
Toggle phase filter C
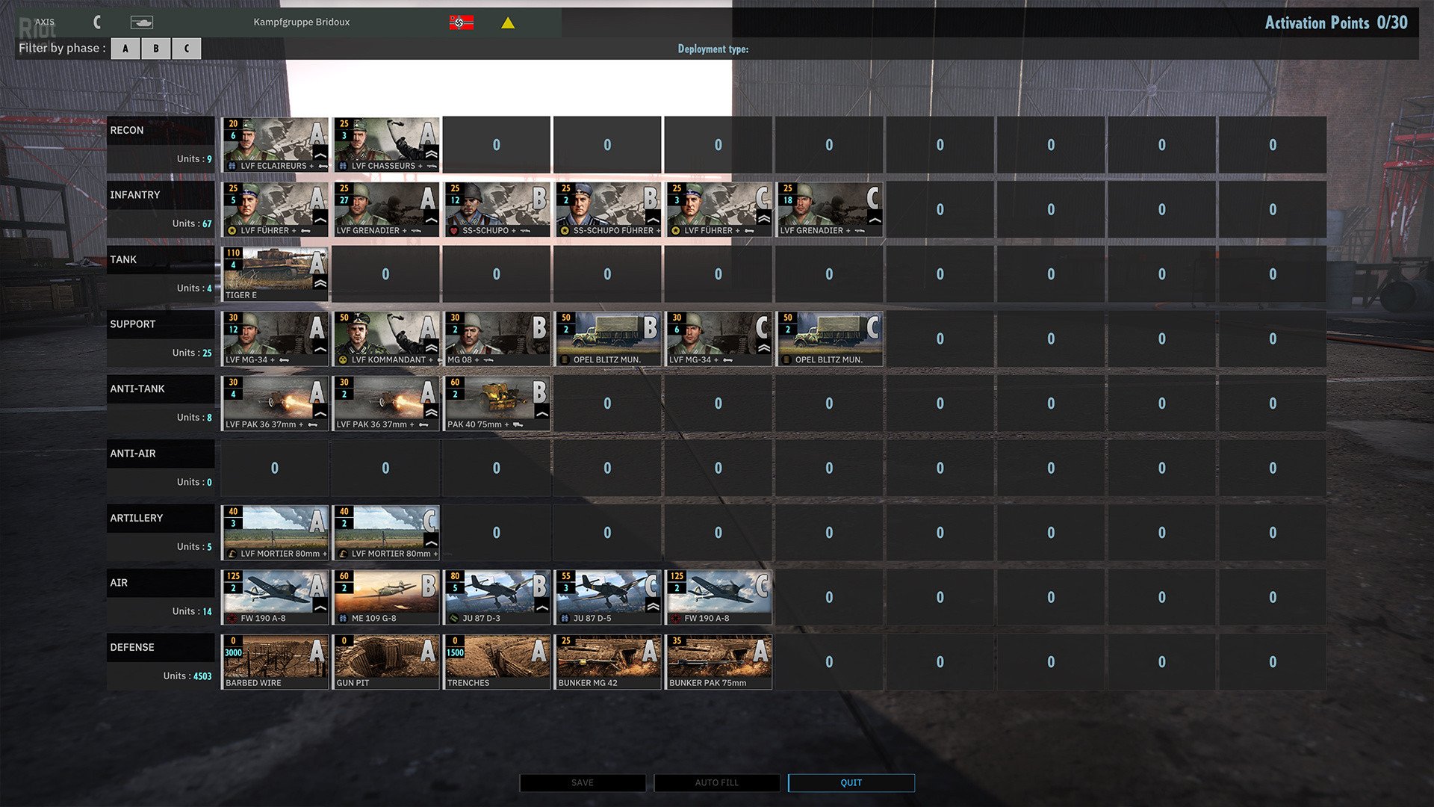point(186,48)
